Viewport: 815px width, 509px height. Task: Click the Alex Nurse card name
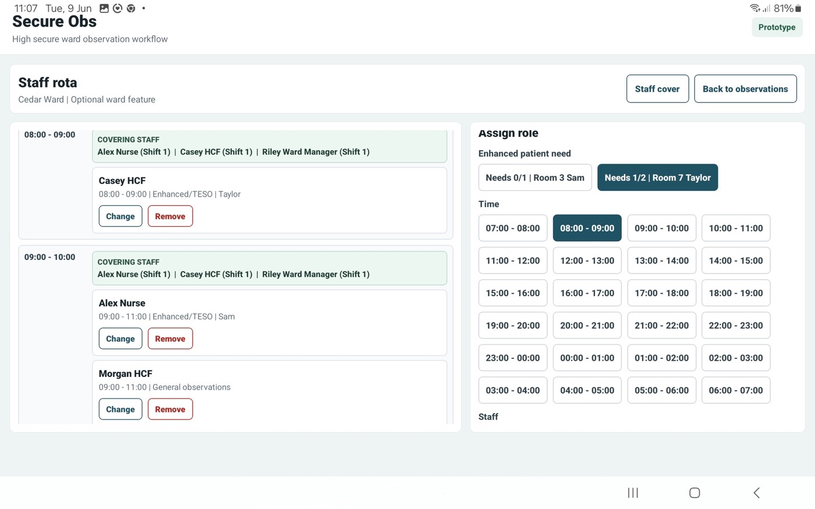click(122, 303)
